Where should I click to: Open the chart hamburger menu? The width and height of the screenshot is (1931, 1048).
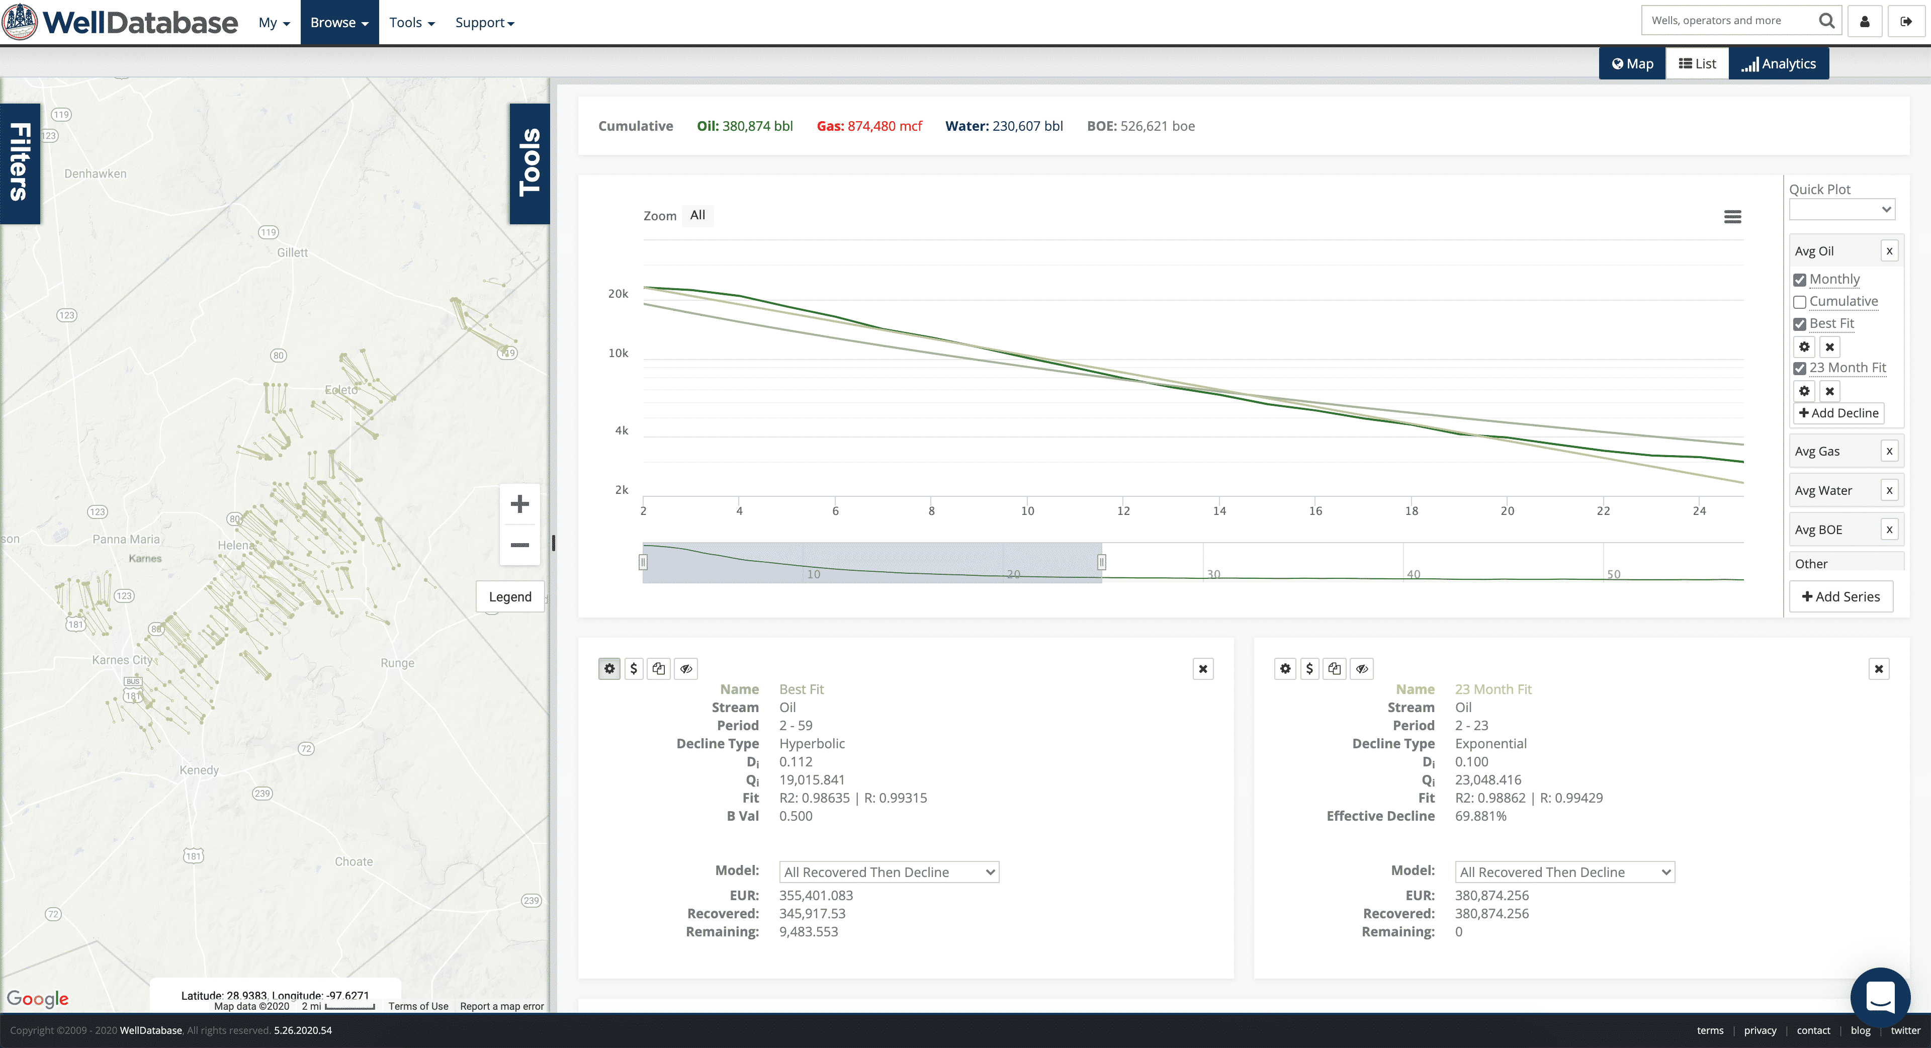[x=1732, y=217]
